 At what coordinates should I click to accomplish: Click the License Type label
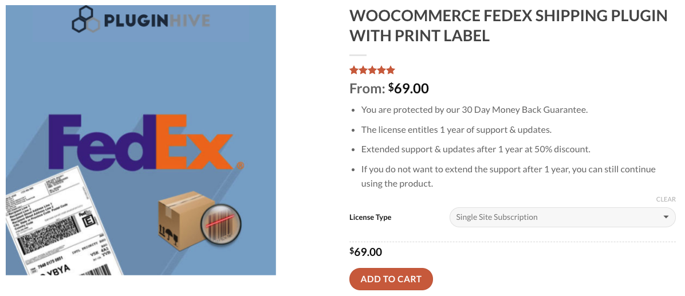(x=370, y=218)
